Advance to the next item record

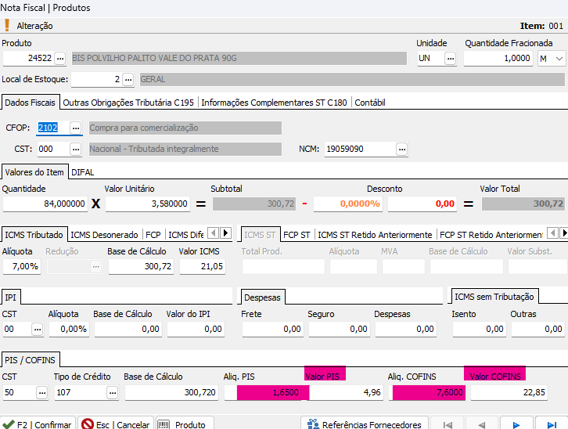(516, 424)
